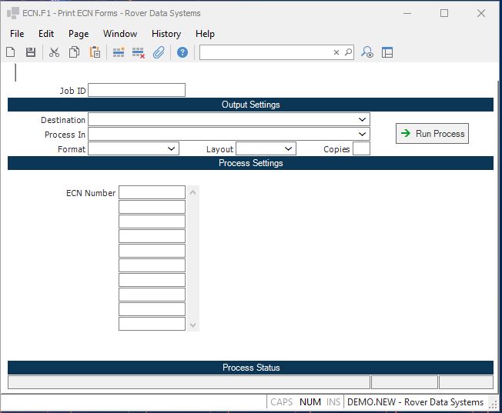This screenshot has width=502, height=413.
Task: Open help with the question mark icon
Action: click(182, 52)
